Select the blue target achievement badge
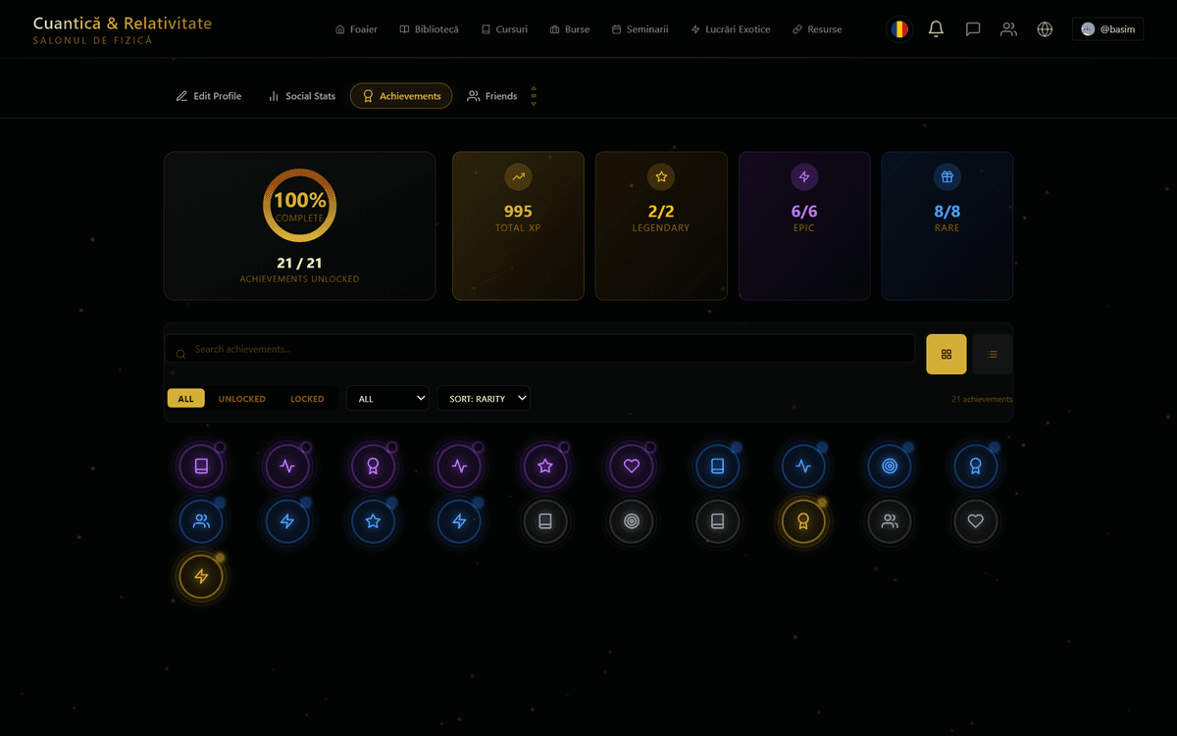 coord(890,466)
